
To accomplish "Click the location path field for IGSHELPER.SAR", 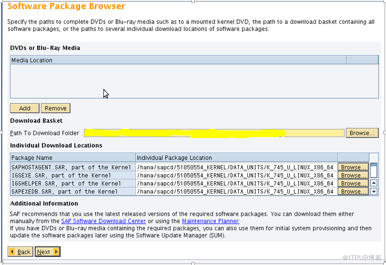I will pyautogui.click(x=237, y=183).
